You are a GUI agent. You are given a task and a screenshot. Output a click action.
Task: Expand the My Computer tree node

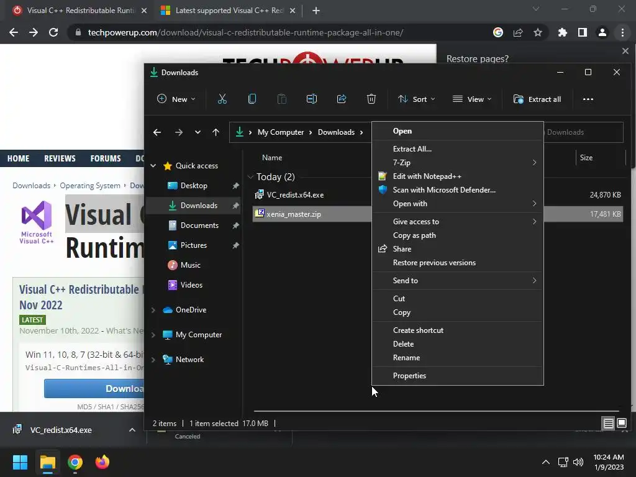[153, 335]
